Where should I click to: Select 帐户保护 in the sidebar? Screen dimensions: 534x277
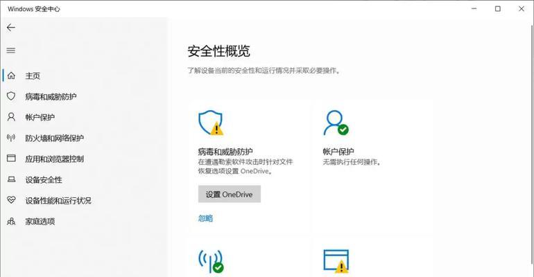(40, 117)
